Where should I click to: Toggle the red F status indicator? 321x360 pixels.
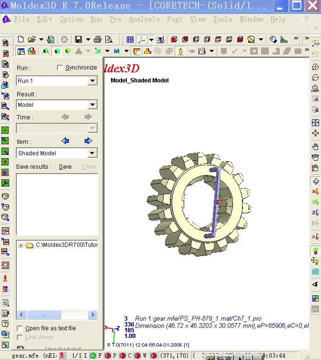108,356
